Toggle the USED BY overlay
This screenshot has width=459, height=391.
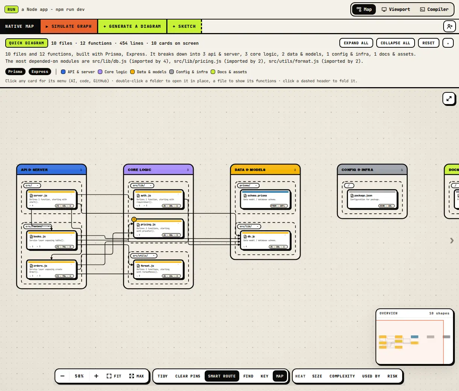(371, 376)
